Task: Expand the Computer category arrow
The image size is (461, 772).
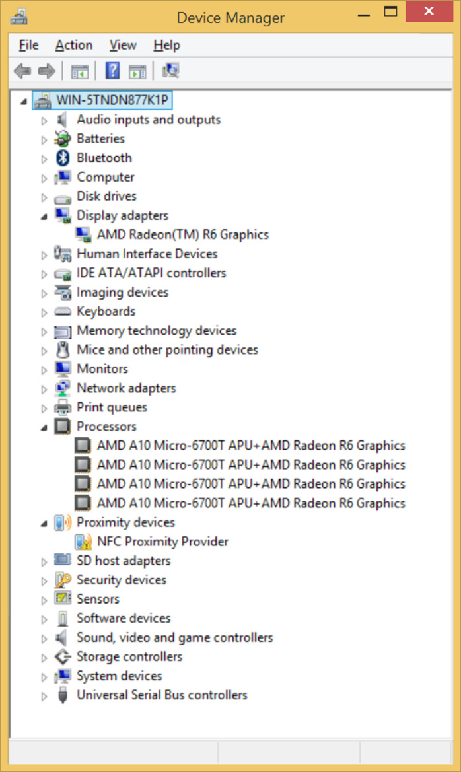Action: coord(44,178)
